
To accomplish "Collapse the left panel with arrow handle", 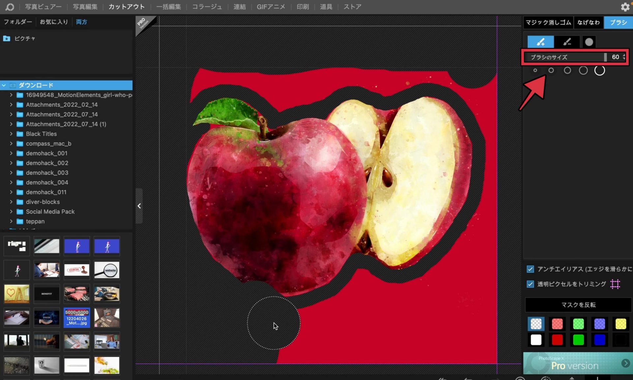I will (139, 206).
